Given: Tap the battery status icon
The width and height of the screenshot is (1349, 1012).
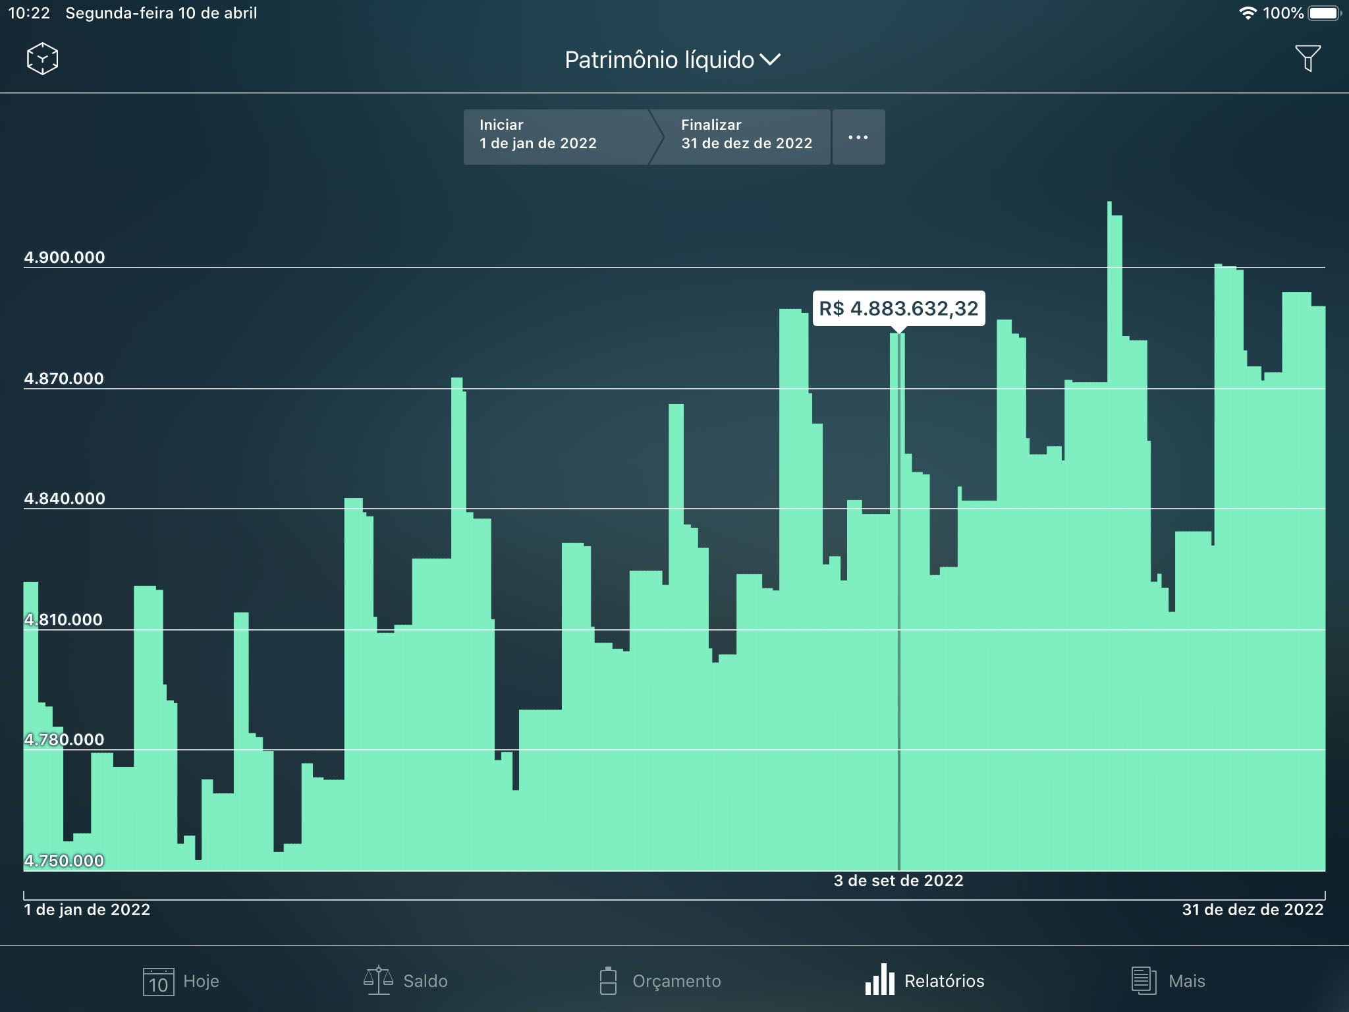Looking at the screenshot, I should click(x=1325, y=13).
